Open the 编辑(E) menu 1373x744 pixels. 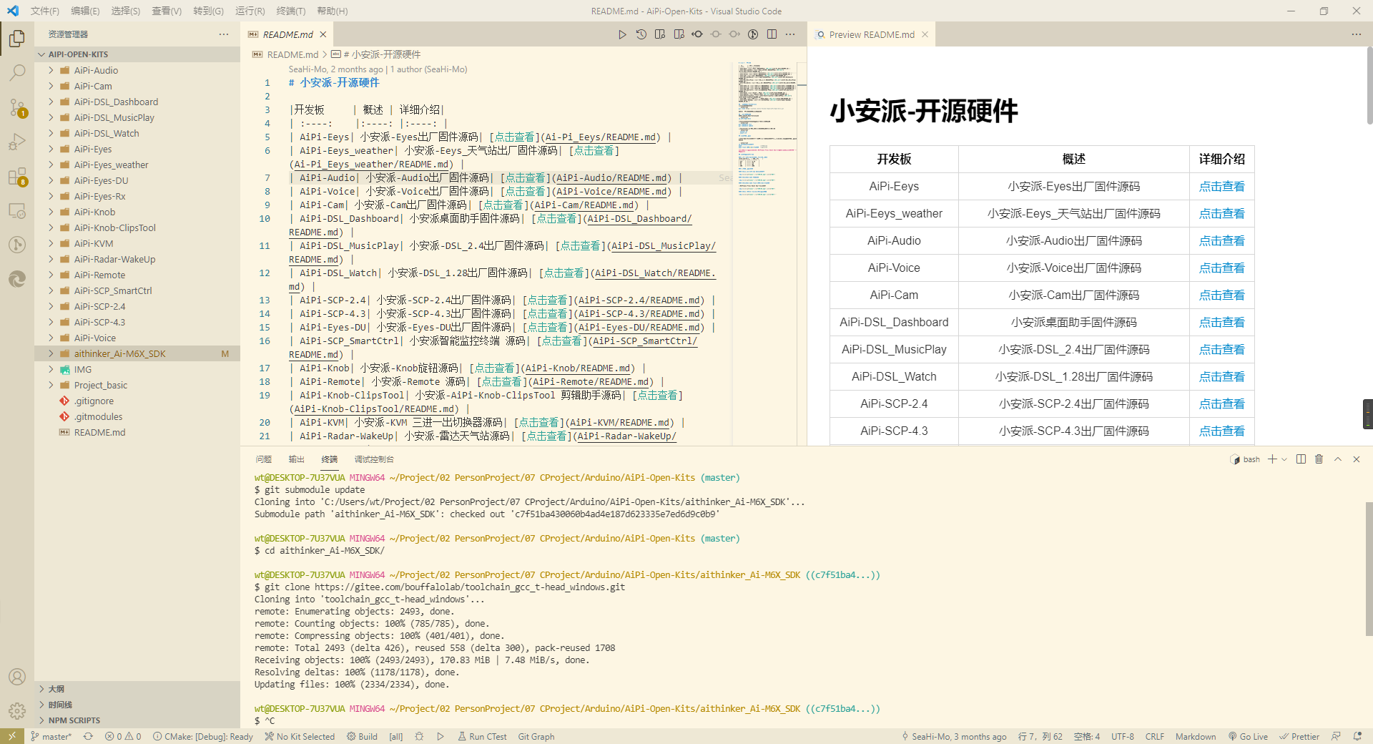[85, 11]
